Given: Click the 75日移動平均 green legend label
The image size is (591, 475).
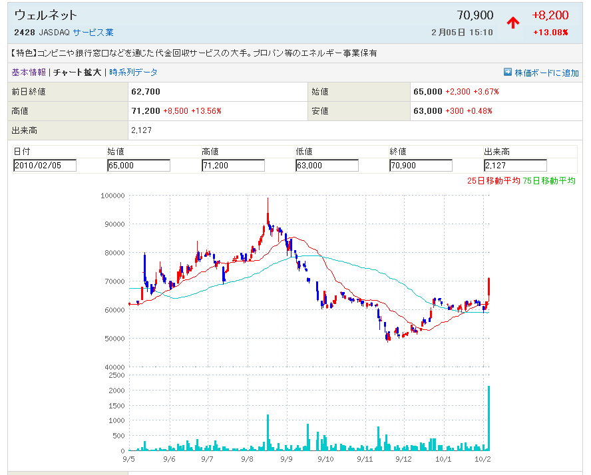Looking at the screenshot, I should point(549,180).
